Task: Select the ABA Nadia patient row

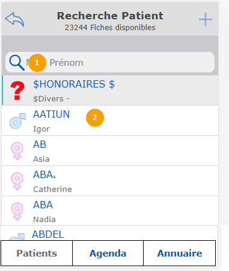Action: click(110, 211)
